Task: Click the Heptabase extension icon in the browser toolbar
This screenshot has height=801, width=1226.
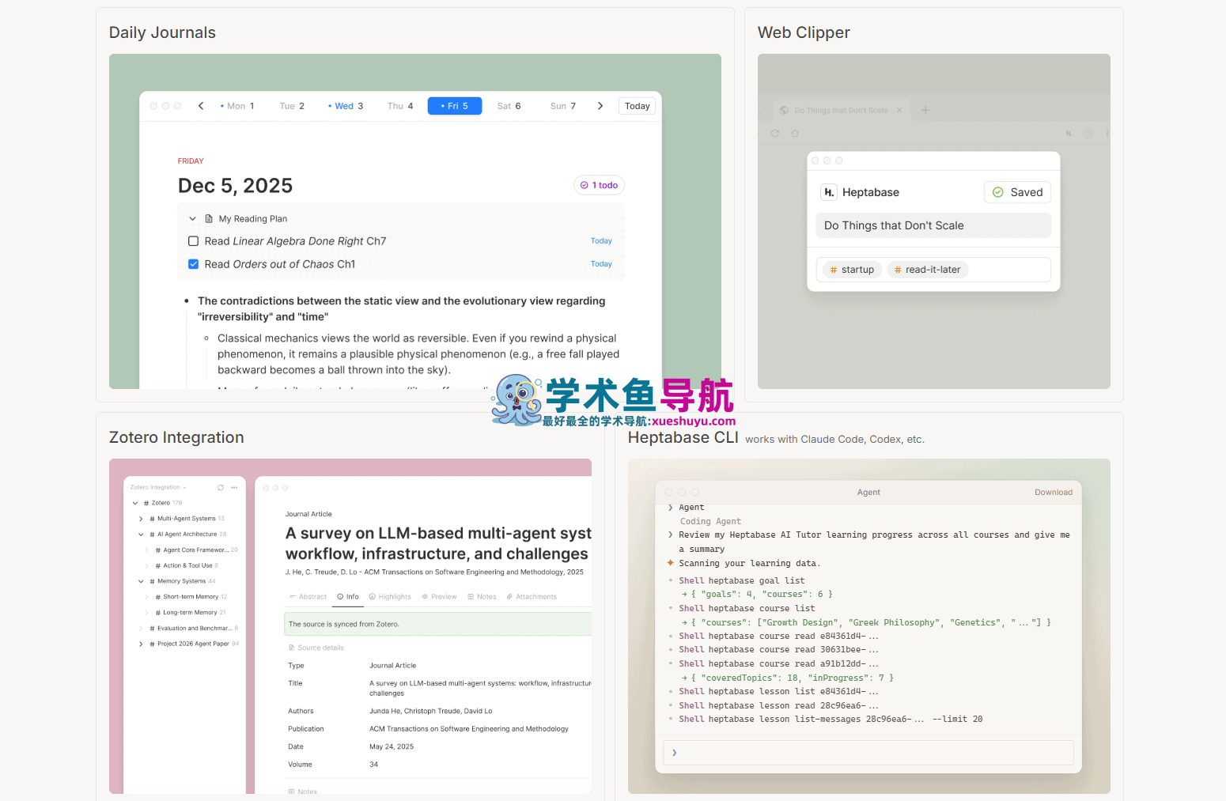Action: (1069, 134)
